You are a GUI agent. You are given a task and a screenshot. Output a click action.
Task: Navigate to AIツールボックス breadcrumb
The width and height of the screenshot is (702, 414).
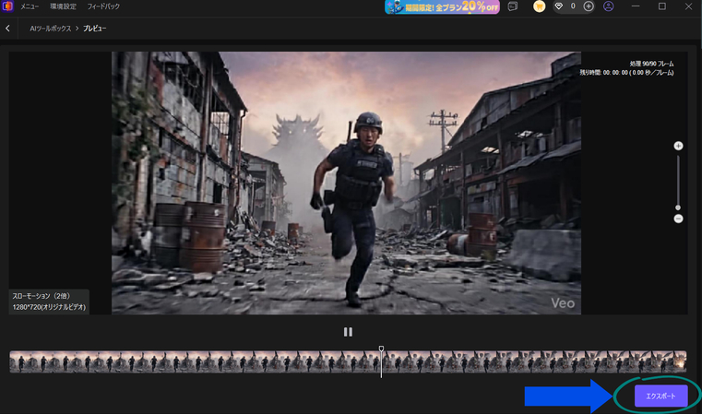[x=50, y=29]
